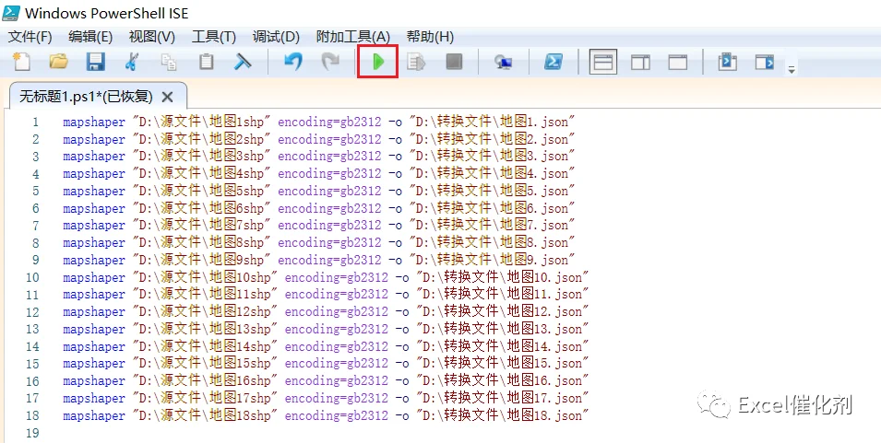Viewport: 881px width, 443px height.
Task: Open the 视图(V) menu
Action: (x=151, y=37)
